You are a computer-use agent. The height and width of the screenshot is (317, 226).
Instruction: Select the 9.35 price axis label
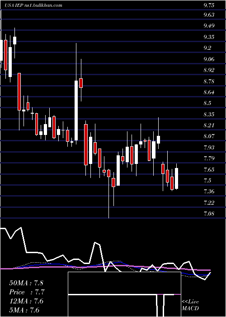(x=209, y=37)
